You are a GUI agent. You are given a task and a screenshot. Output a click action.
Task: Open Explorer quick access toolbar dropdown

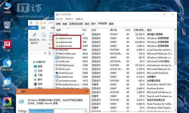pyautogui.click(x=45, y=23)
